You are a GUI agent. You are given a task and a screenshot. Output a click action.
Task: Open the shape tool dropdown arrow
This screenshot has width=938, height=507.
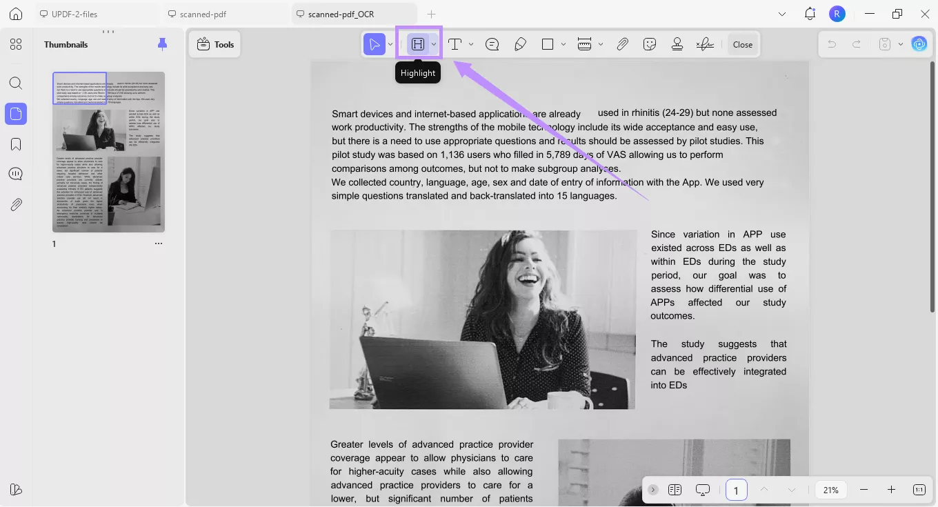click(x=563, y=44)
